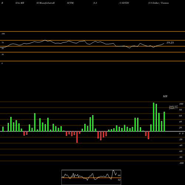
Task: Click the MR axis label 60
Action: pos(181,116)
